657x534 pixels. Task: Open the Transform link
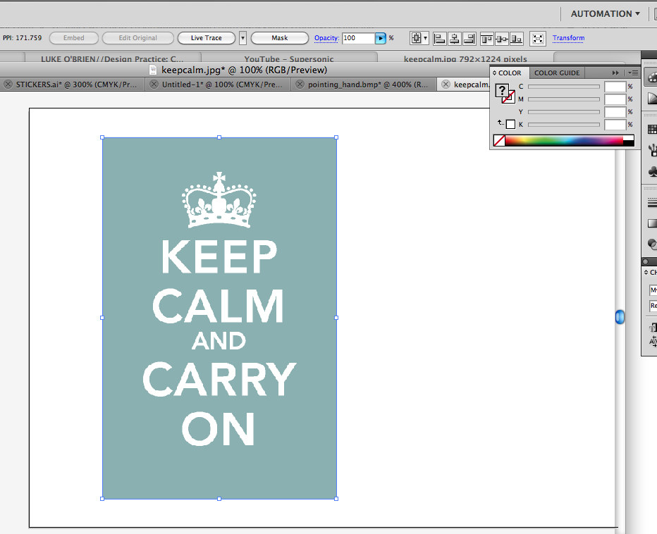(x=568, y=38)
